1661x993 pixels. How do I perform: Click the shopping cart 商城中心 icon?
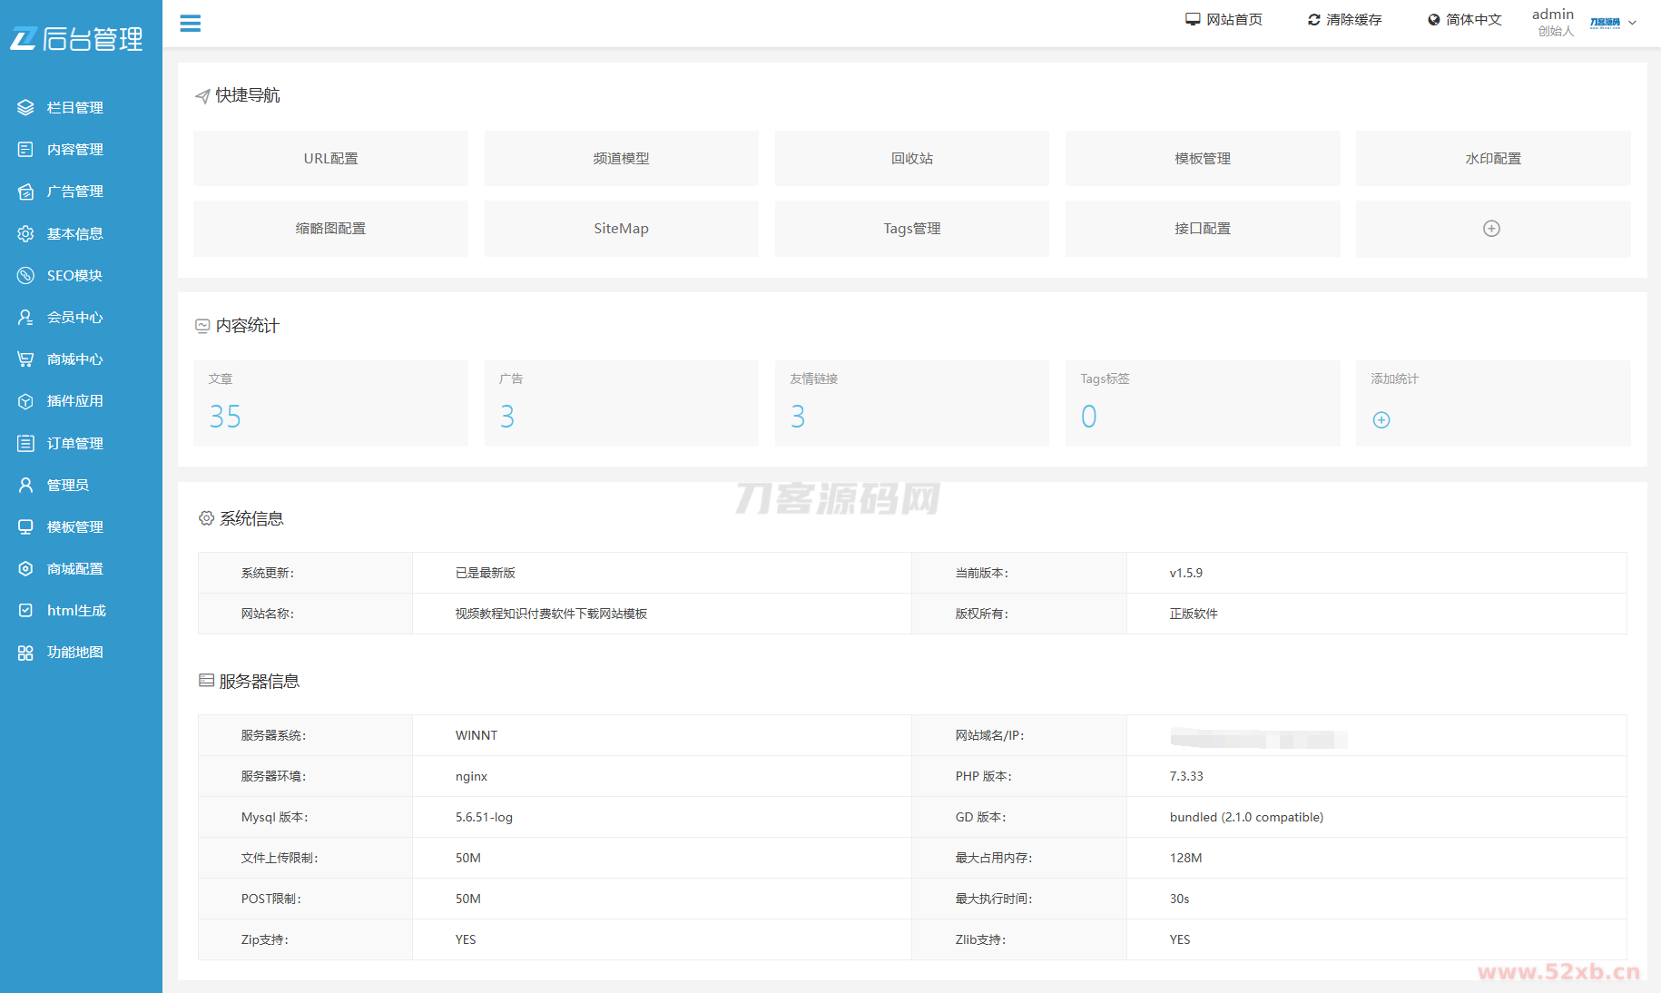pos(25,359)
